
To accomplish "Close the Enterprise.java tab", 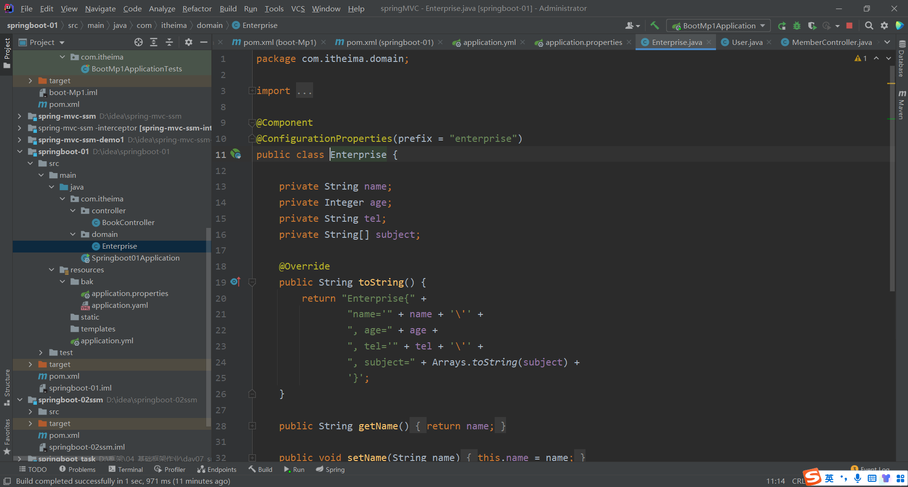I will 709,42.
